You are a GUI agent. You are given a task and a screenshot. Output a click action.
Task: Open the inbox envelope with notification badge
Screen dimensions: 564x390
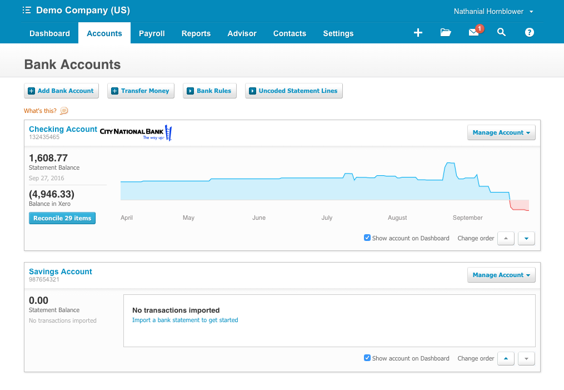pyautogui.click(x=473, y=33)
